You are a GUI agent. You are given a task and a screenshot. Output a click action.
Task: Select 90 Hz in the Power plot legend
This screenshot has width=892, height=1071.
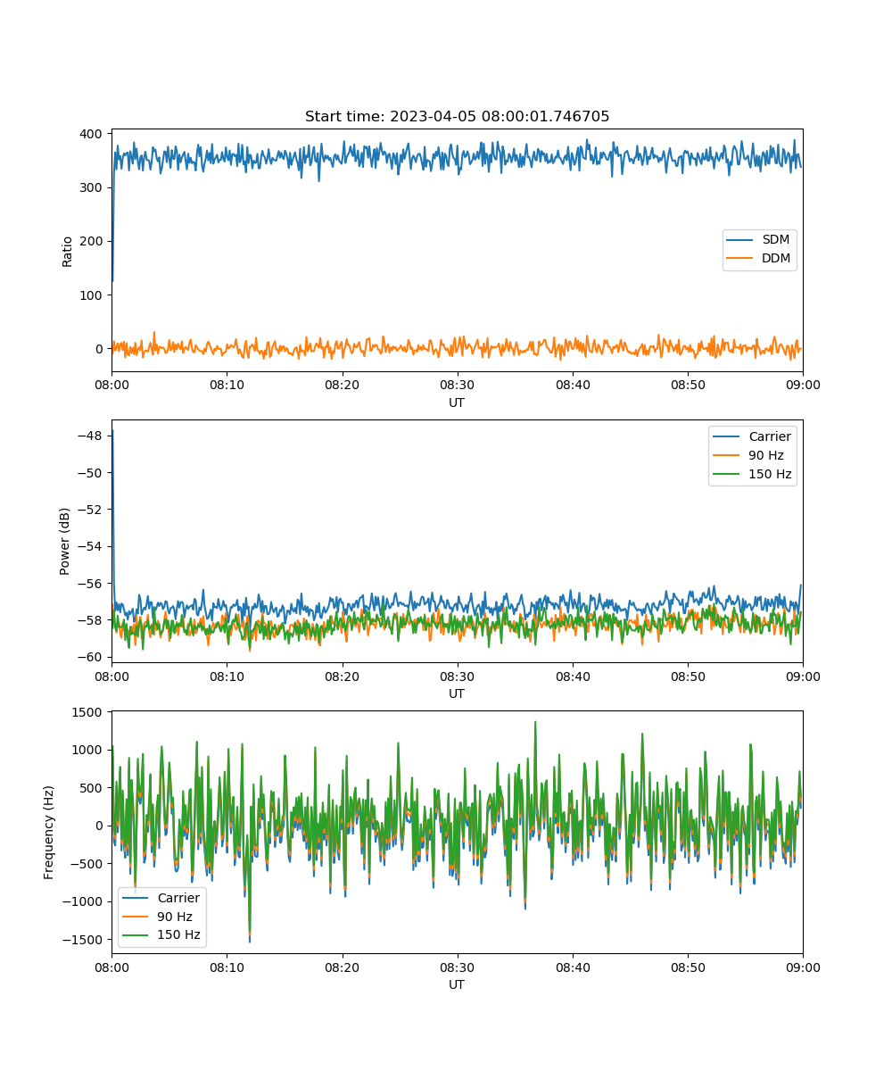click(x=752, y=455)
